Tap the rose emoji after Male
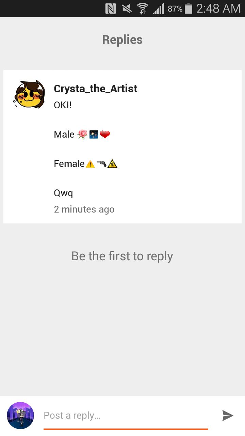Viewport: 245px width, 436px height. 82,135
